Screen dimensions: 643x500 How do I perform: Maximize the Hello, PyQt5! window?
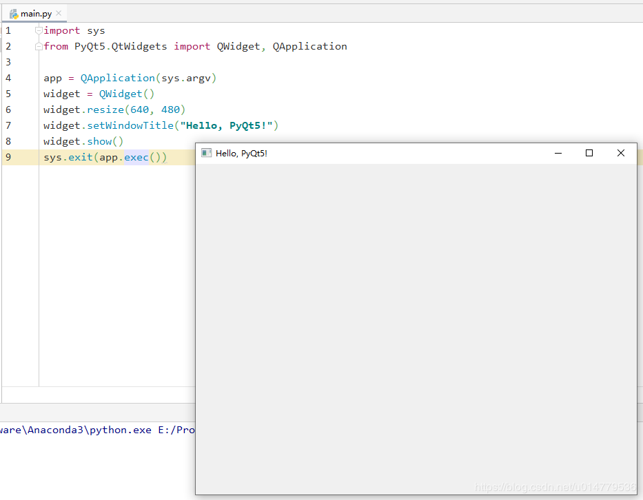589,153
